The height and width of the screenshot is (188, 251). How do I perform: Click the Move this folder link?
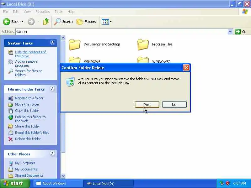pyautogui.click(x=27, y=104)
